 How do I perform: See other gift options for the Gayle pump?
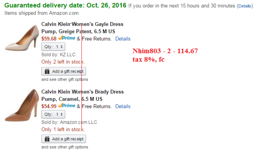pyautogui.click(x=65, y=80)
